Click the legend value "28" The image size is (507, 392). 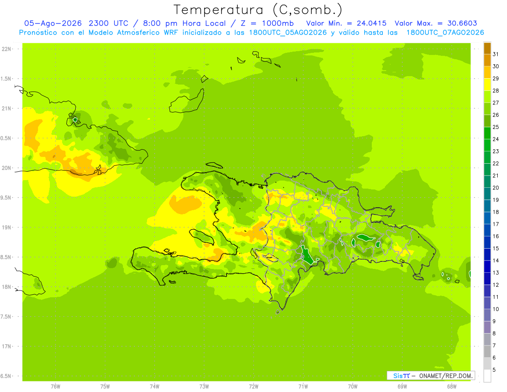pyautogui.click(x=496, y=90)
